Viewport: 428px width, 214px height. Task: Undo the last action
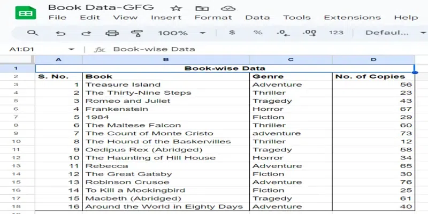click(x=60, y=33)
